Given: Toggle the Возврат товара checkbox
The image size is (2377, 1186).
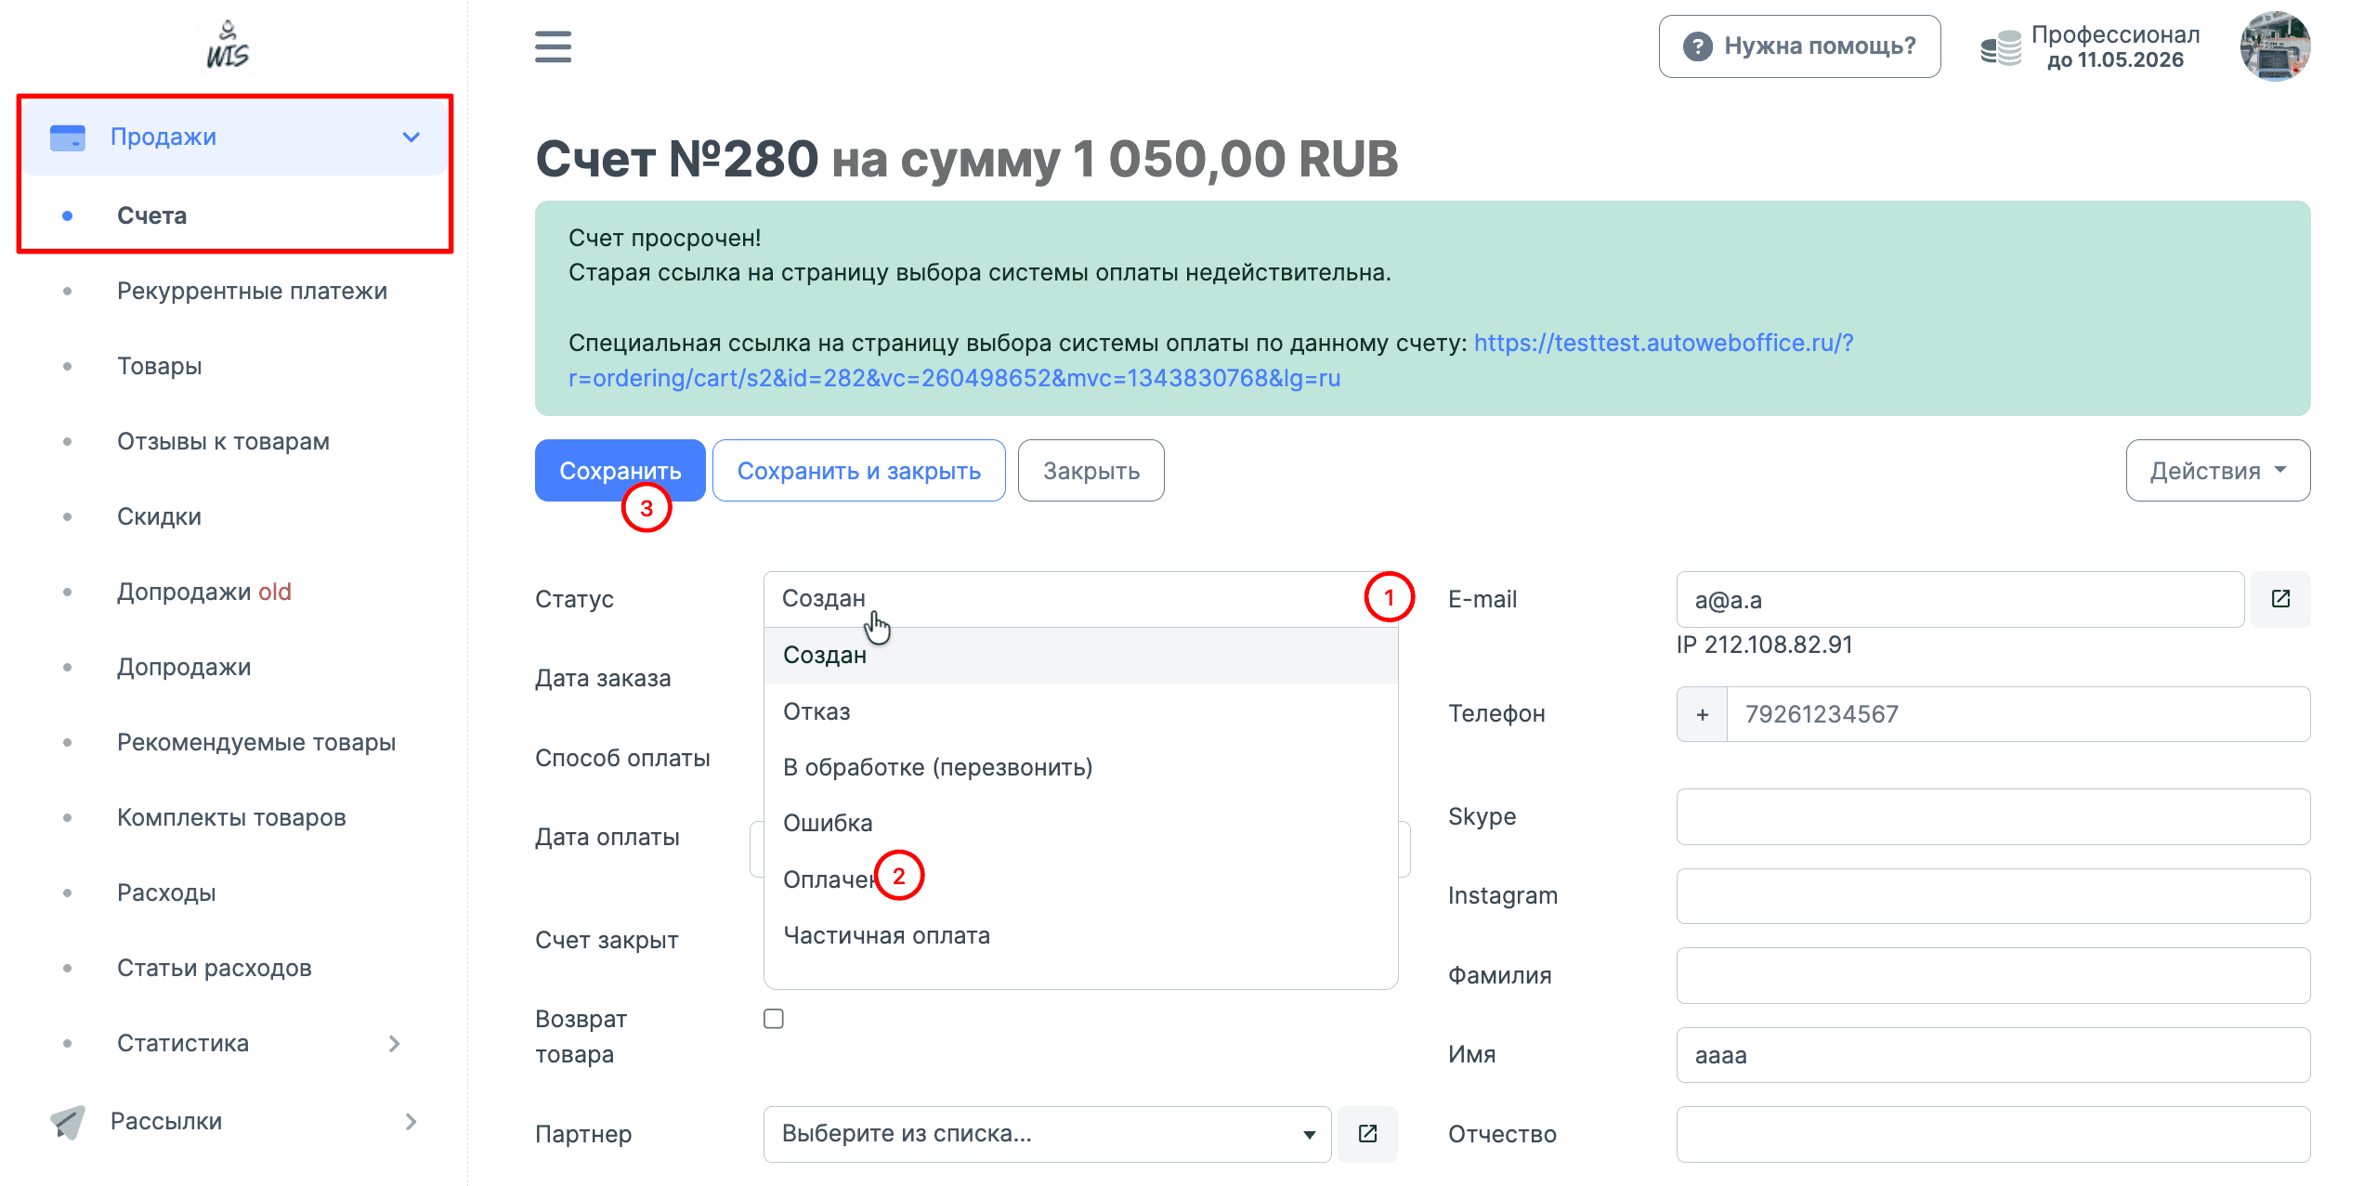Looking at the screenshot, I should pos(774,1019).
